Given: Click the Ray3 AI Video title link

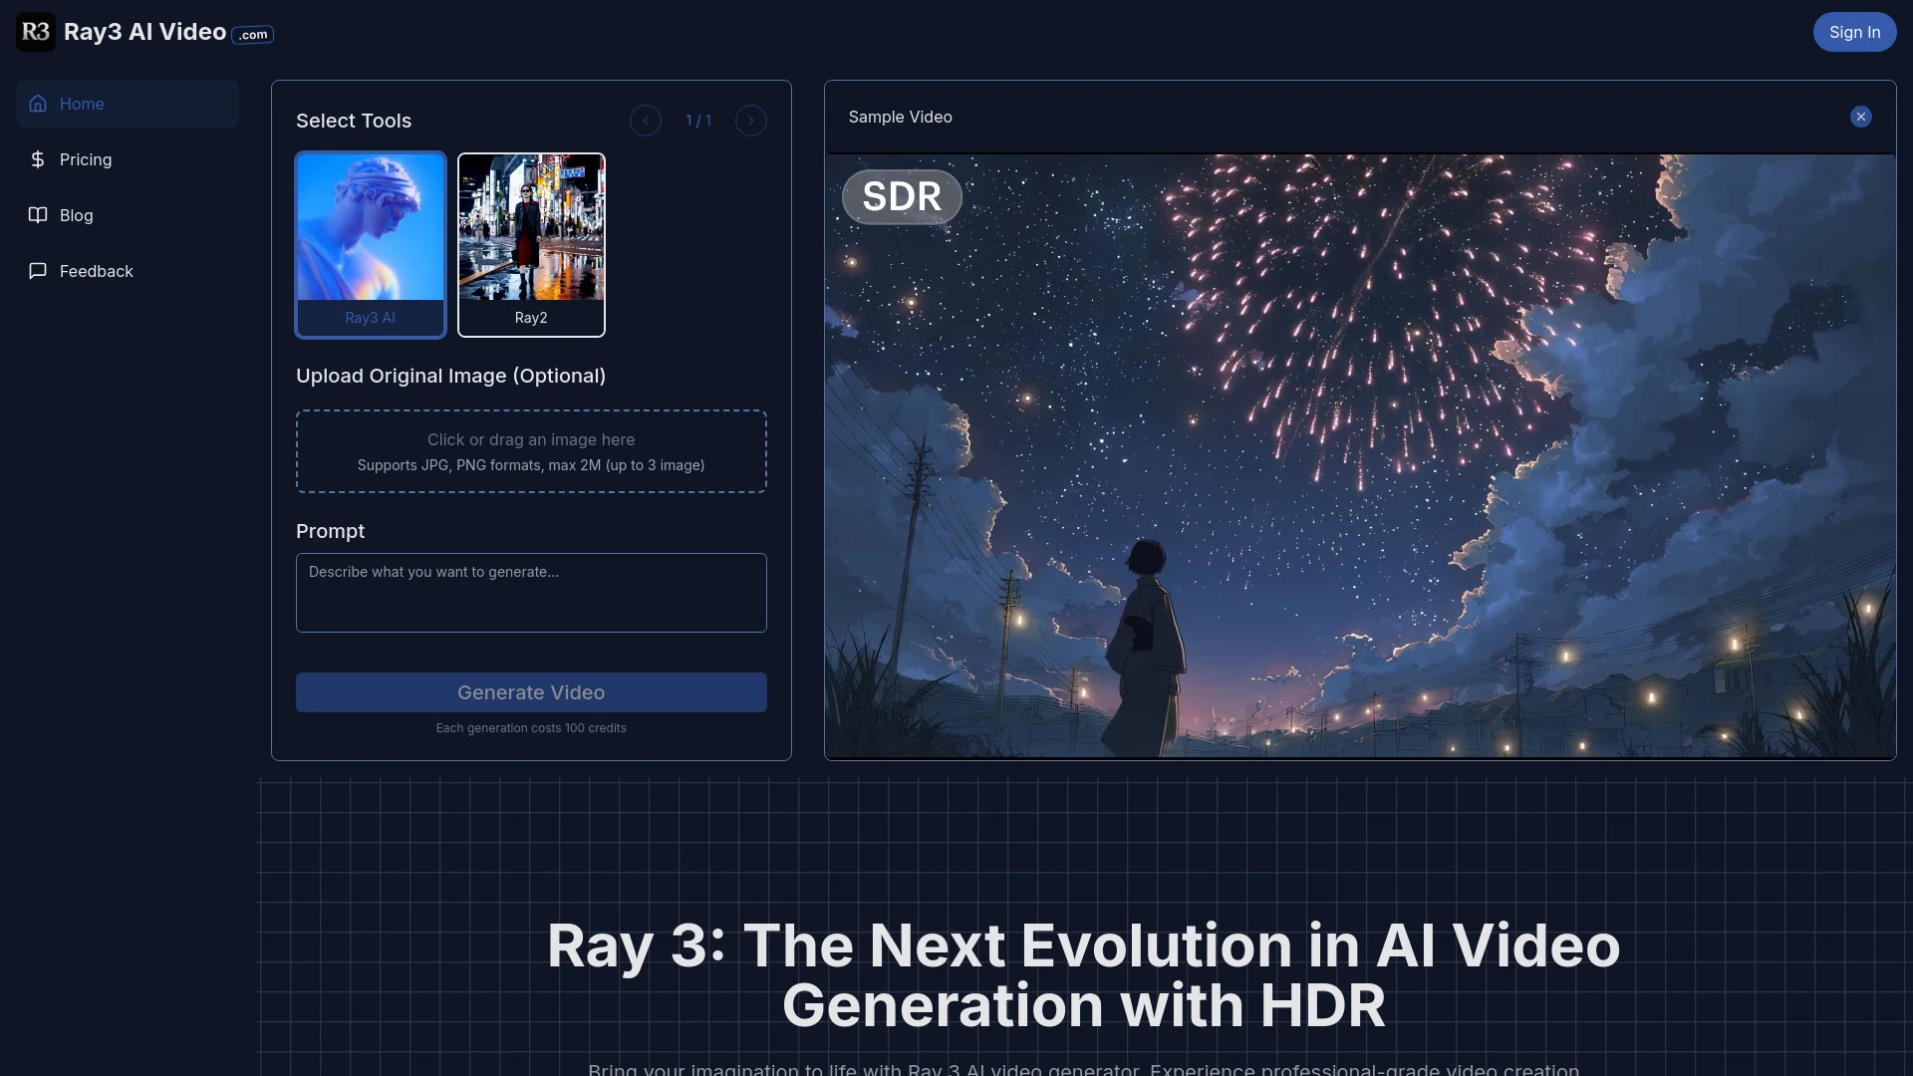Looking at the screenshot, I should (x=144, y=31).
